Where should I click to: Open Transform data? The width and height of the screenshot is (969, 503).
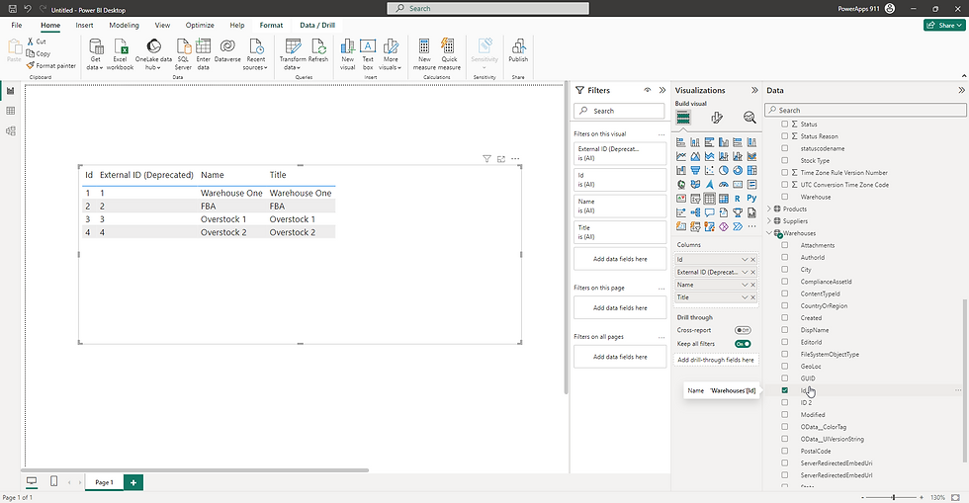pyautogui.click(x=293, y=54)
